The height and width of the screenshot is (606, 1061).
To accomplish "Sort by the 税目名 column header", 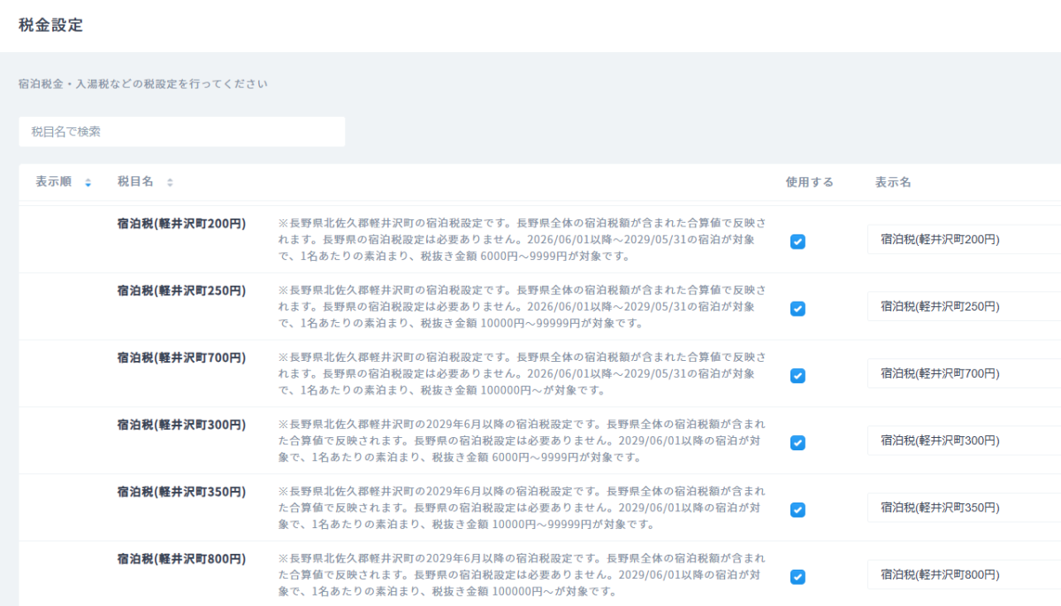I will click(135, 181).
